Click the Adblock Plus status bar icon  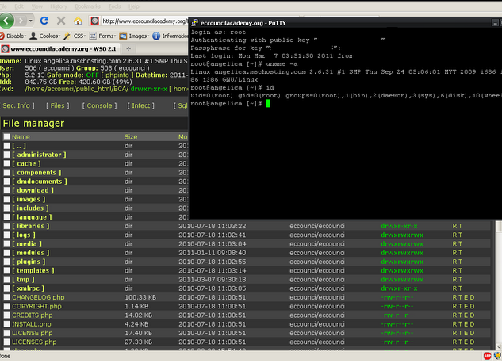pyautogui.click(x=487, y=356)
